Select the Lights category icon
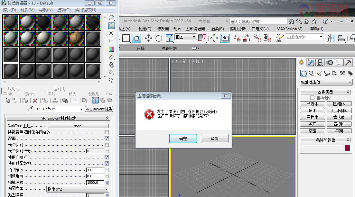Screen dimensions: 355x197 (319, 73)
